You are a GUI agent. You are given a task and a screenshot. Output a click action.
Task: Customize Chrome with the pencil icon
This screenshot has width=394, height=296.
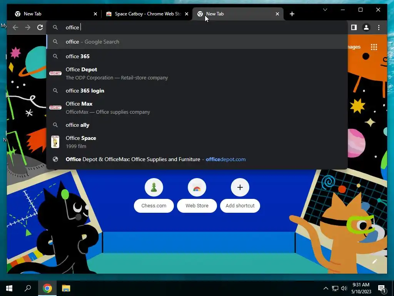coord(375,262)
